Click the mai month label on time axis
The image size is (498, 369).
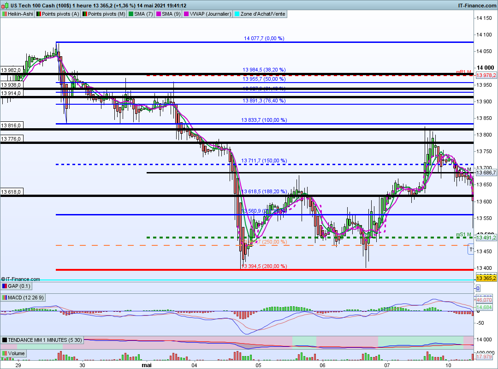[x=147, y=365]
